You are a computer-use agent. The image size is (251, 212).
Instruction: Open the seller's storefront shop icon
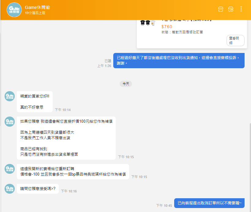221,9
